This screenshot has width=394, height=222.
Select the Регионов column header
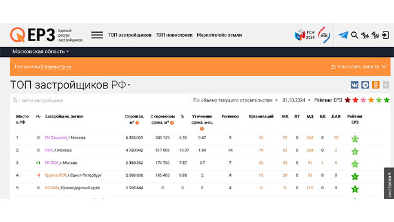[x=230, y=116]
